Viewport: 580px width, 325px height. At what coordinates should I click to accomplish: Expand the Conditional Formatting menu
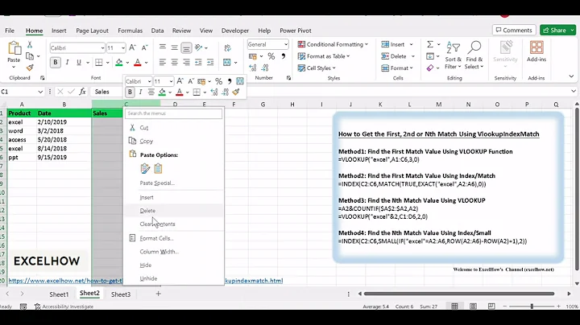pyautogui.click(x=333, y=44)
